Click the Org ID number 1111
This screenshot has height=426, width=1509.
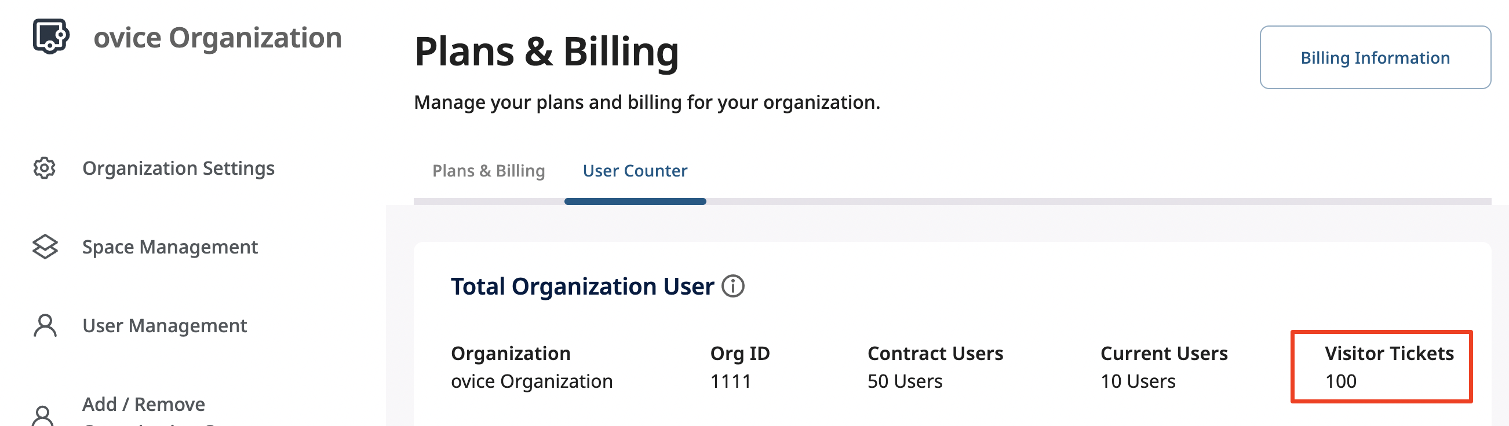[731, 381]
